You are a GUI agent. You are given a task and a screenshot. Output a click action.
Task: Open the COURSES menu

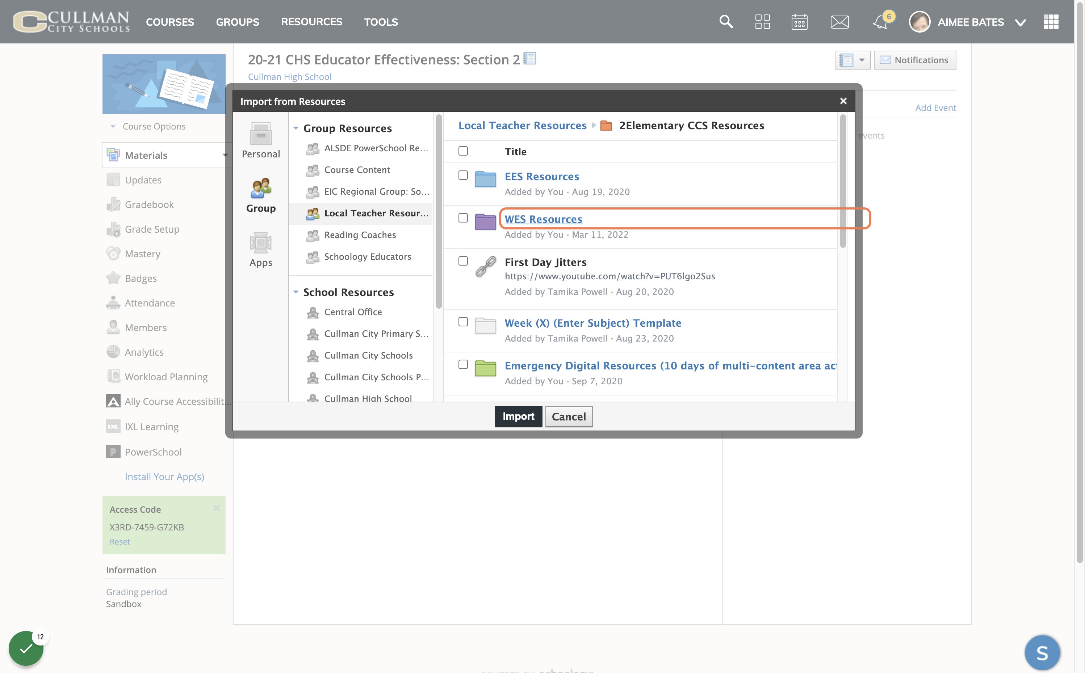[170, 22]
